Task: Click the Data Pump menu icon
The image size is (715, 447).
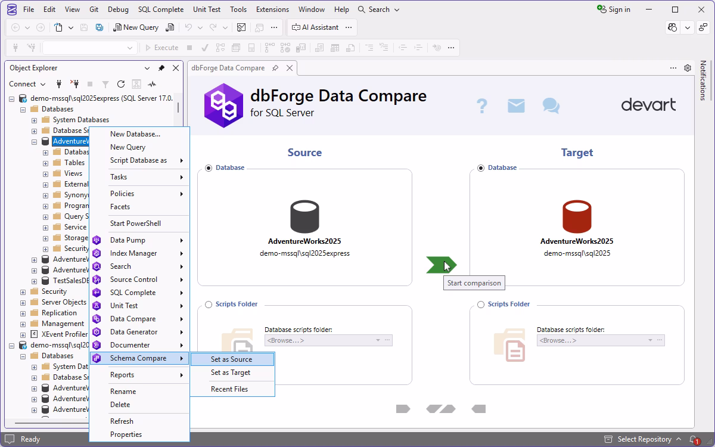Action: coord(97,240)
